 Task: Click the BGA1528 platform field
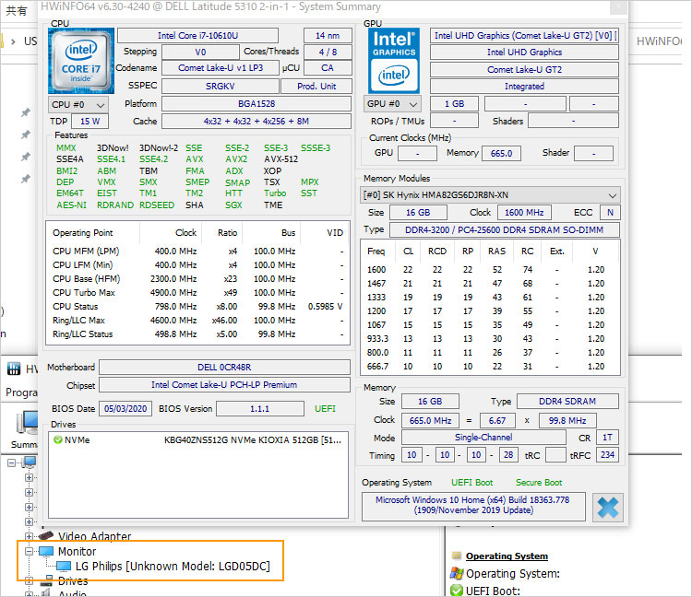[x=257, y=104]
